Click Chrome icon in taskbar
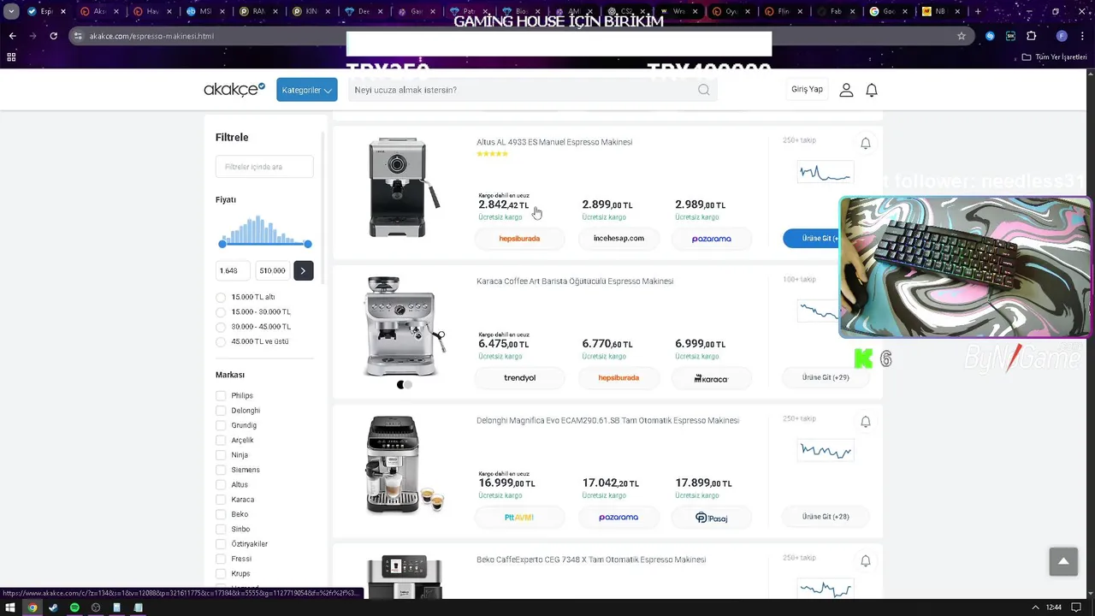This screenshot has width=1095, height=616. pos(33,607)
